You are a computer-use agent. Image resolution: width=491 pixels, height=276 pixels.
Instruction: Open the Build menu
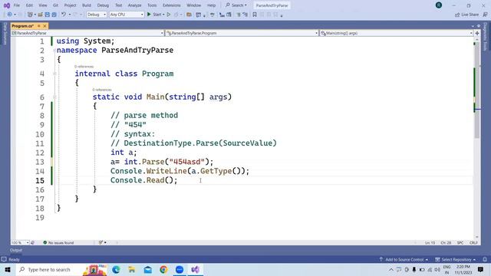(87, 5)
